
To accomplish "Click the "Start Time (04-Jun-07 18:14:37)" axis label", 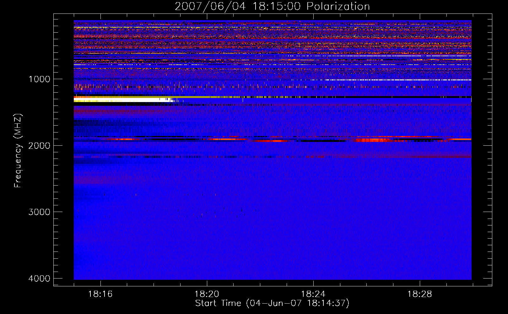I will (x=272, y=303).
